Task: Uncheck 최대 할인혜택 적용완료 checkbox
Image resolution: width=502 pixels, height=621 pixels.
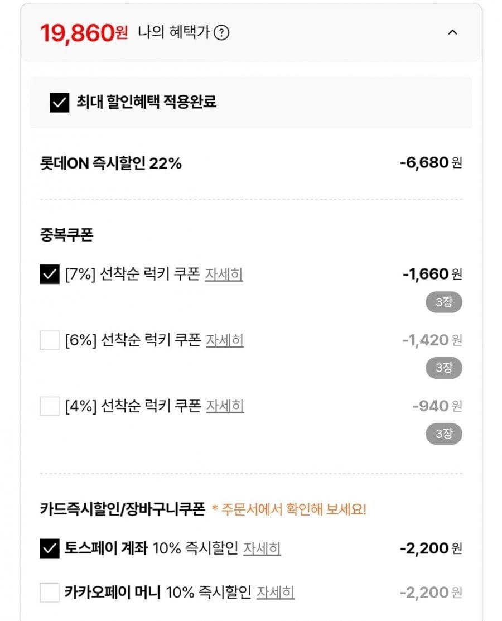Action: click(59, 103)
